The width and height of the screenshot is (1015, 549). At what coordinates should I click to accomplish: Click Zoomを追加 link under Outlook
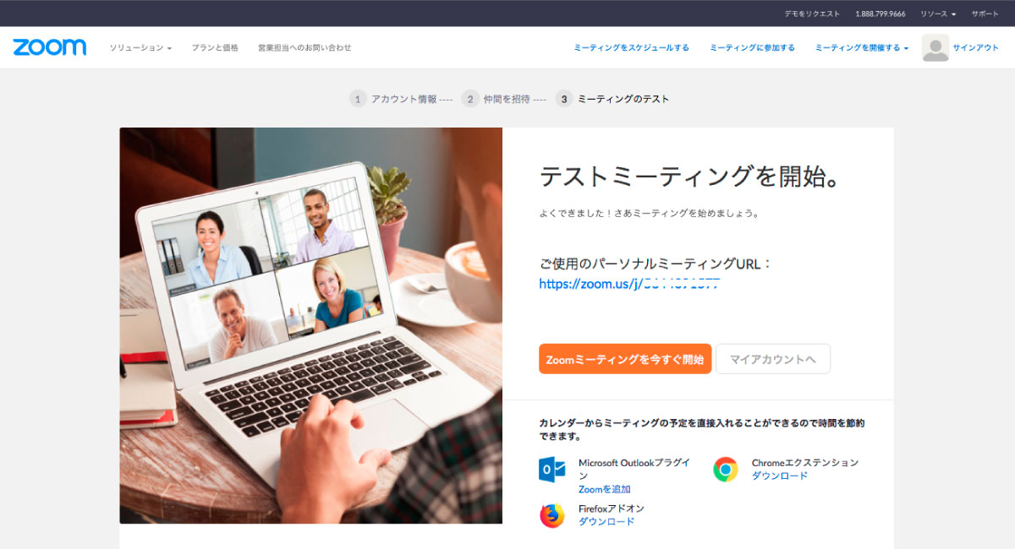click(605, 489)
